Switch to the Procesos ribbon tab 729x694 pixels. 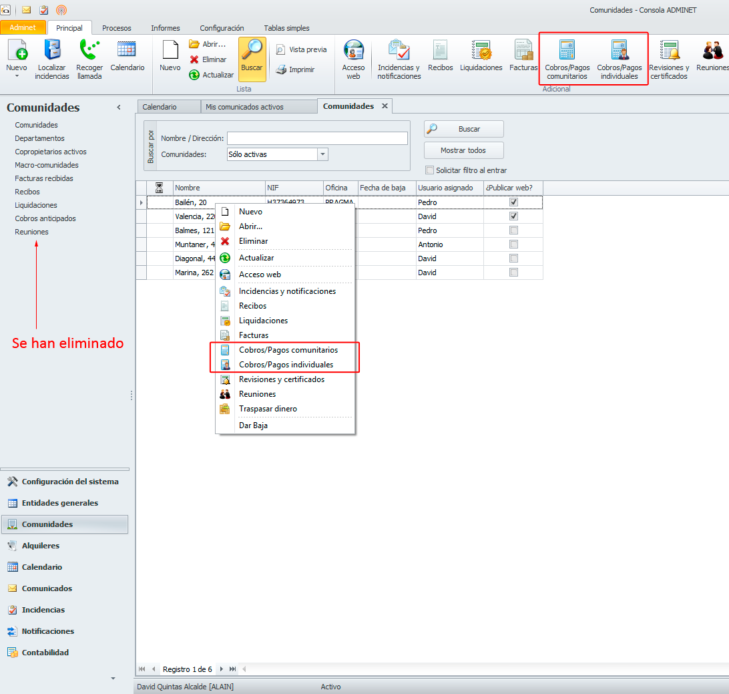[116, 28]
